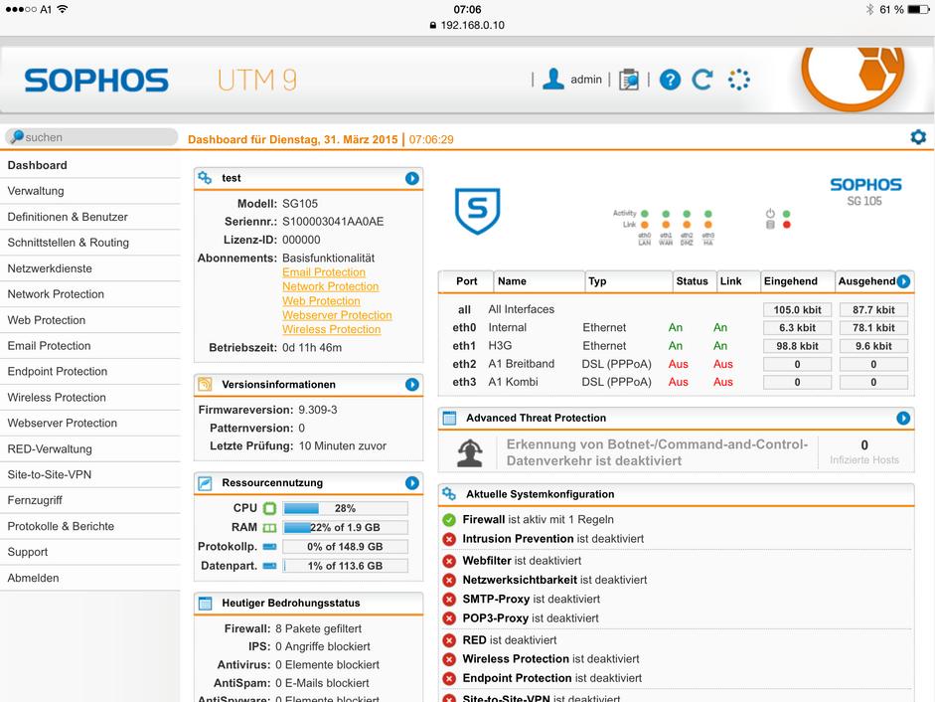Open Web Protection in sidebar

[90, 320]
